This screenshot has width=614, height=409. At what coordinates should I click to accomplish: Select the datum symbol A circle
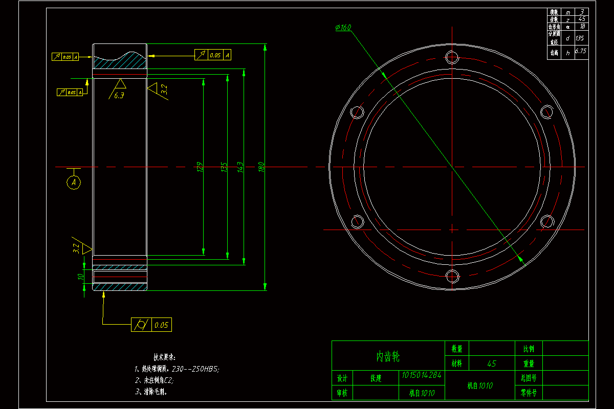coord(73,181)
